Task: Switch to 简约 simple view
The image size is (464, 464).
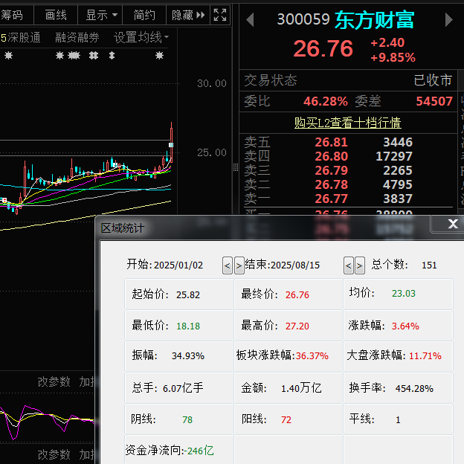Action: click(x=144, y=15)
